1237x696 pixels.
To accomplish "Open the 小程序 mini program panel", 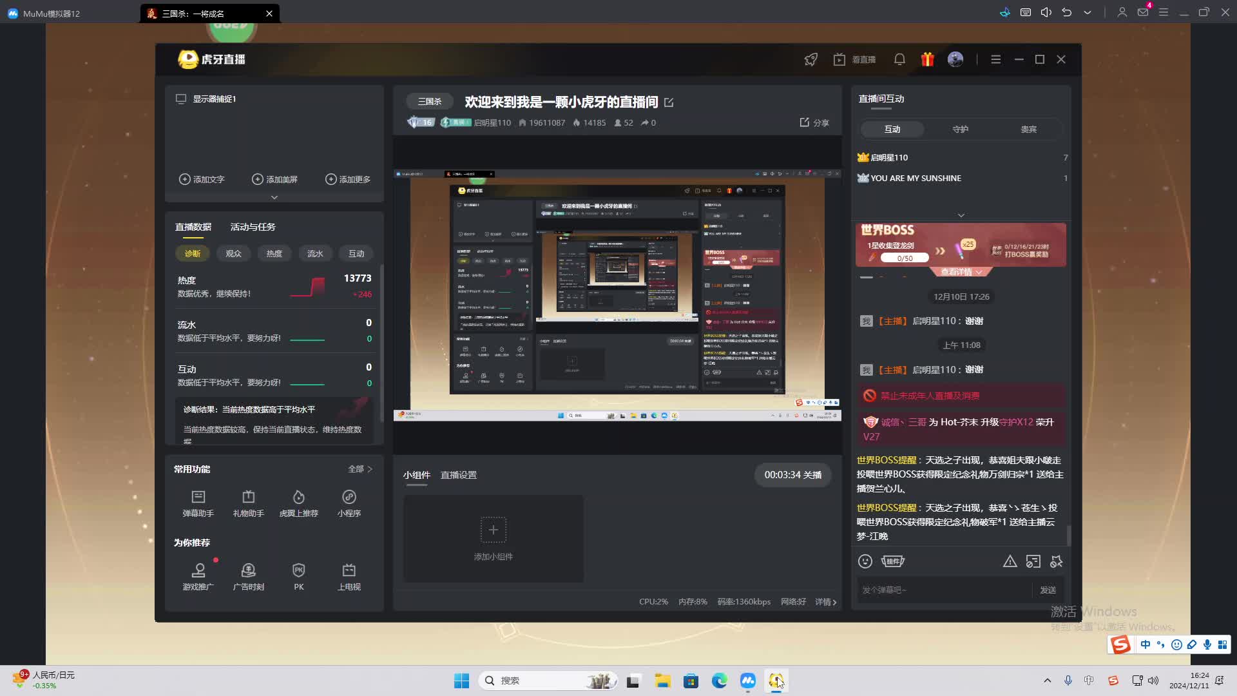I will [349, 504].
